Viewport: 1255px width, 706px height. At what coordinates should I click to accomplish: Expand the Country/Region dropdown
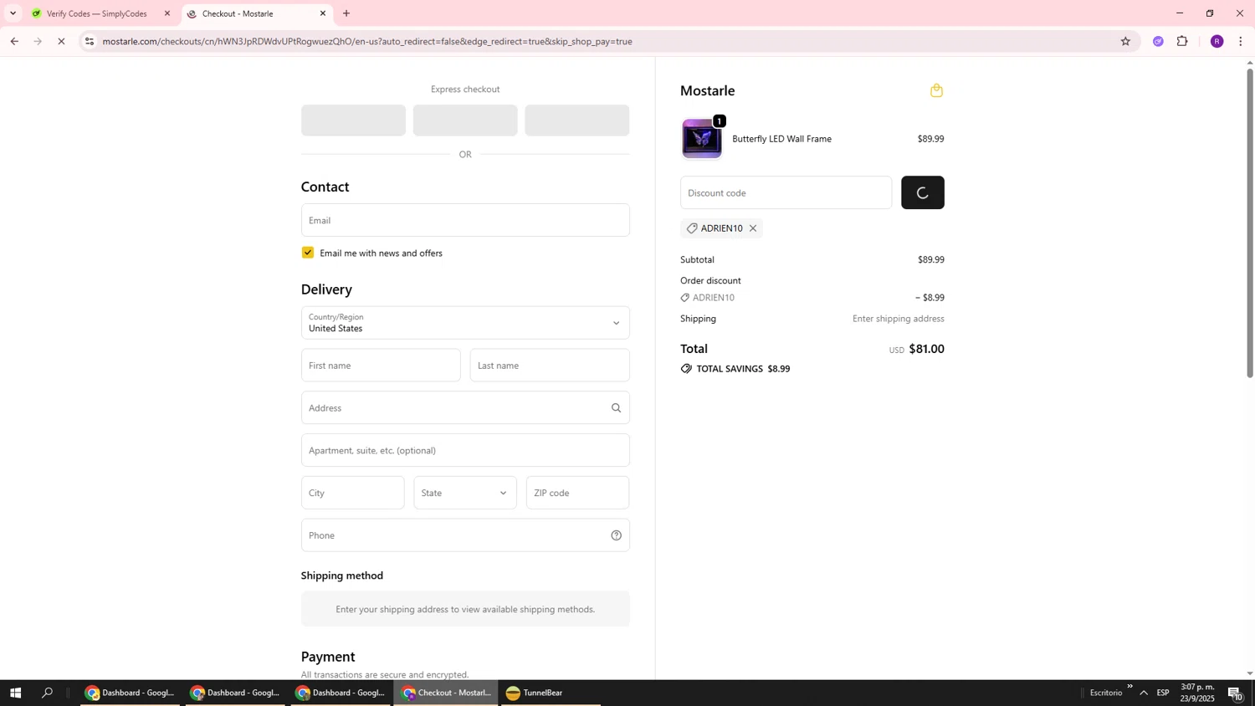tap(465, 323)
